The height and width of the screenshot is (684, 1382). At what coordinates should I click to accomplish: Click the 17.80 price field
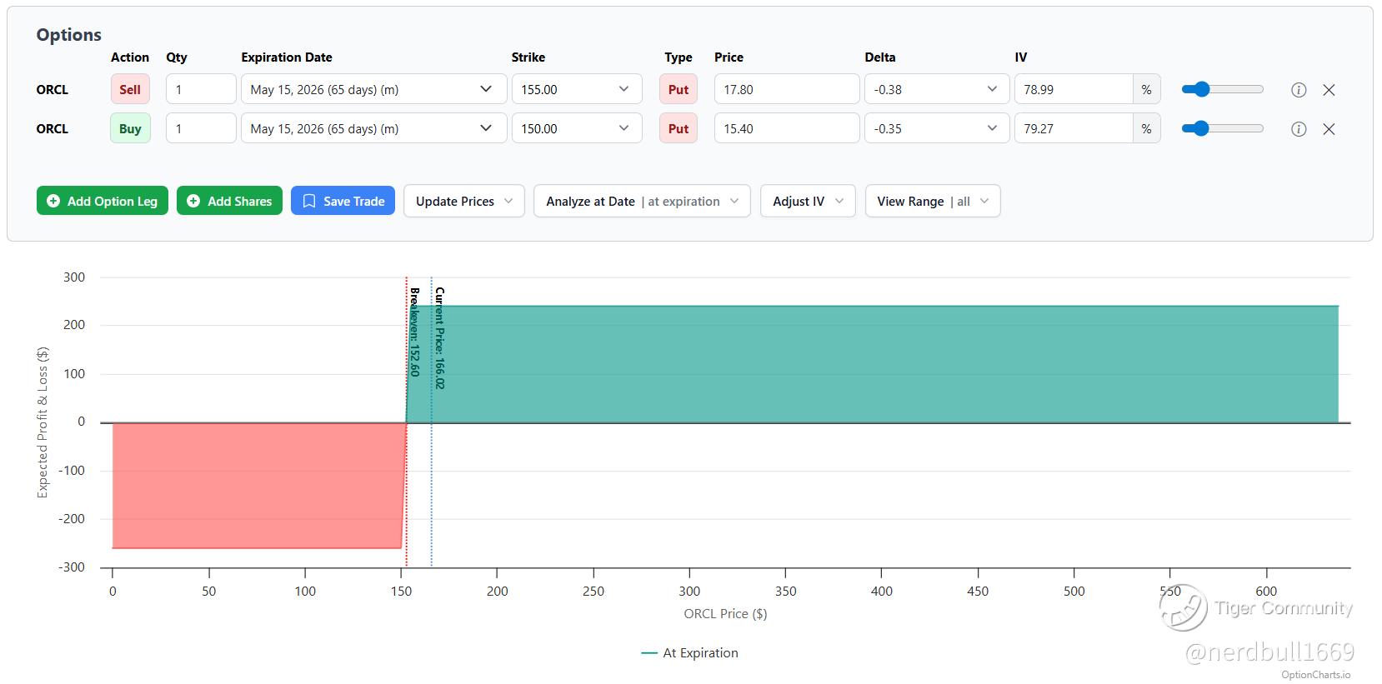pyautogui.click(x=787, y=89)
